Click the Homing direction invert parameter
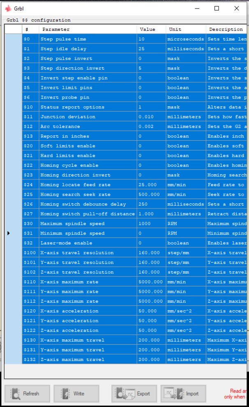The image size is (249, 407). pos(88,175)
